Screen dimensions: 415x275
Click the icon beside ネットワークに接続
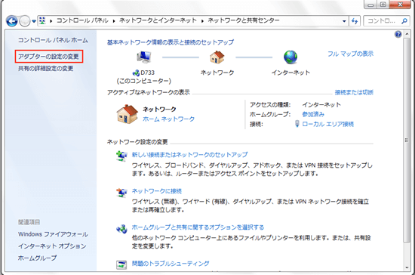tap(121, 193)
